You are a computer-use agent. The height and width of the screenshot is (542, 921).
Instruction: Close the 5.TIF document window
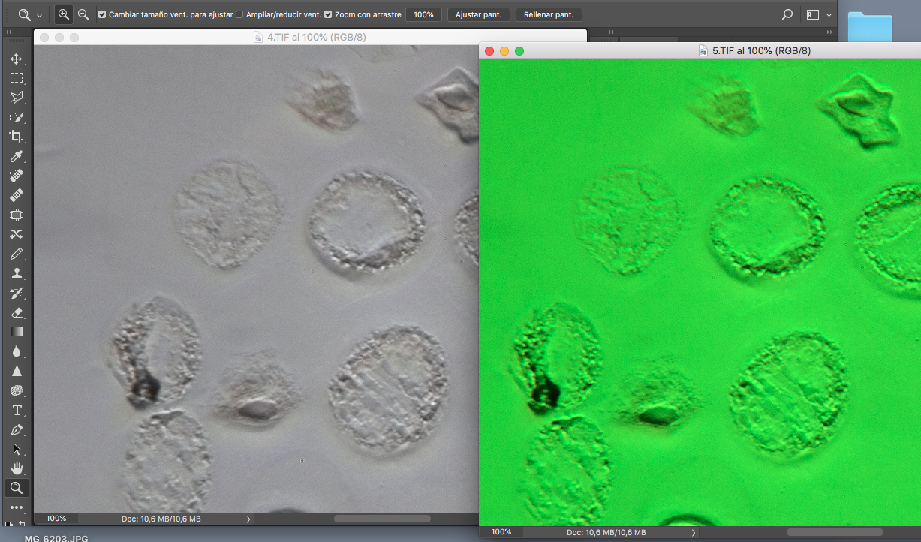(x=489, y=50)
